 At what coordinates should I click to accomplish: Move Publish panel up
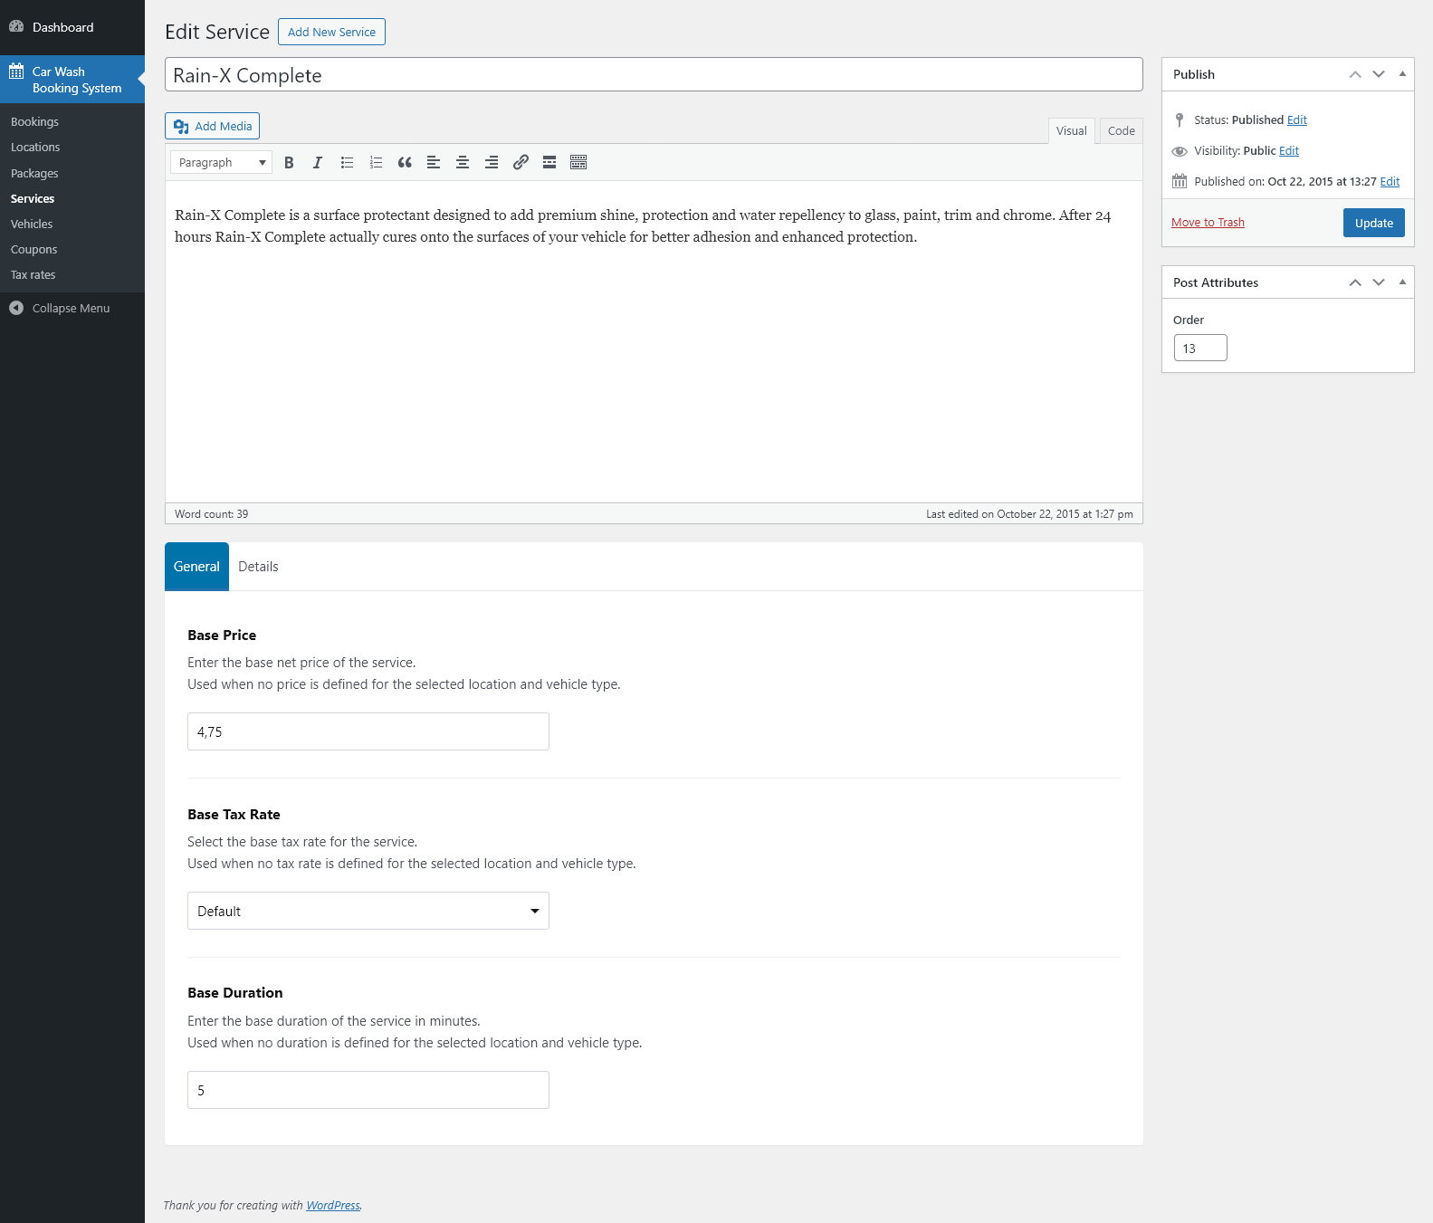pyautogui.click(x=1355, y=74)
